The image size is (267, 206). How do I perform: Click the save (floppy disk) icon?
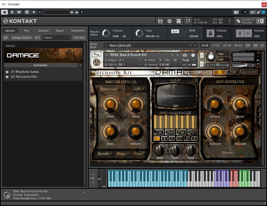point(160,21)
